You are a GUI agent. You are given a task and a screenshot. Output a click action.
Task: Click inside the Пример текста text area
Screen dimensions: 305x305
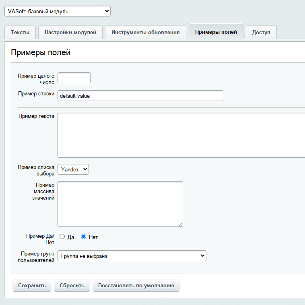coord(181,135)
